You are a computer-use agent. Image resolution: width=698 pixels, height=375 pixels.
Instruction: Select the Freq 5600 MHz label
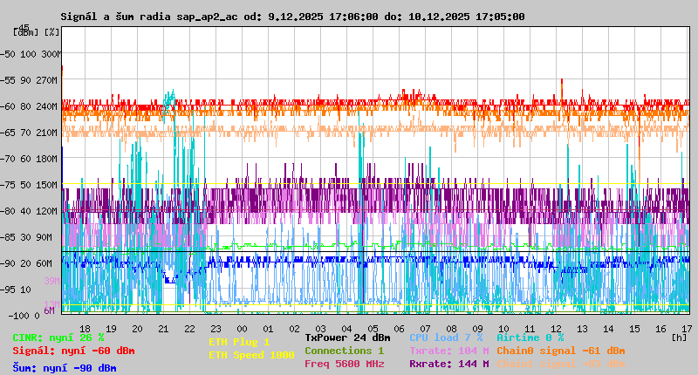(344, 364)
